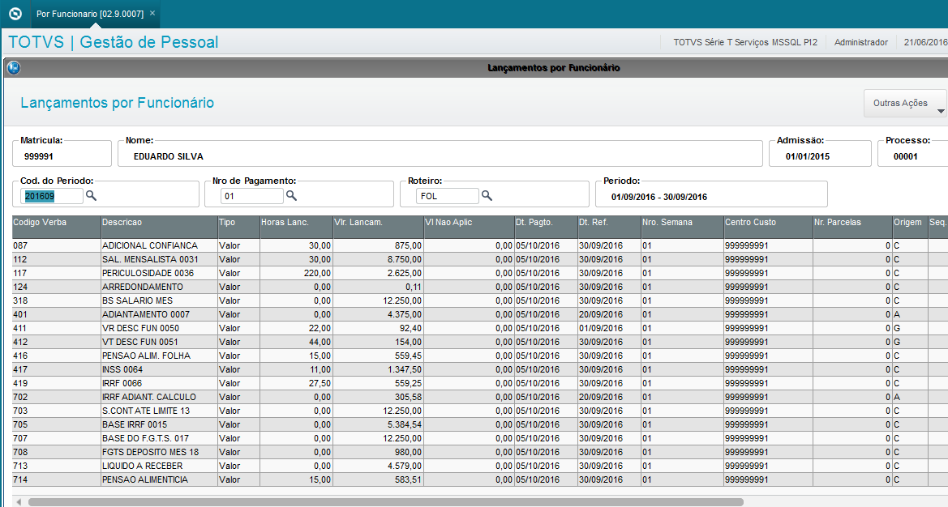Close the Por Funcionario tab
948x507 pixels.
click(152, 13)
